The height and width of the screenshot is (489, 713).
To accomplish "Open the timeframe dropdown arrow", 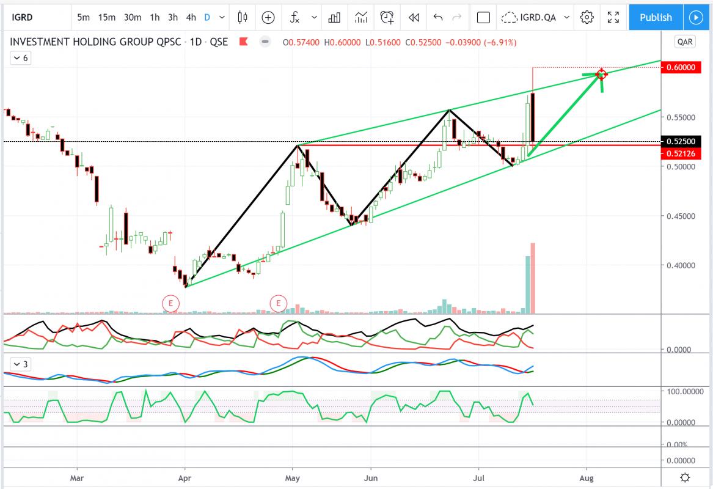I will click(222, 17).
